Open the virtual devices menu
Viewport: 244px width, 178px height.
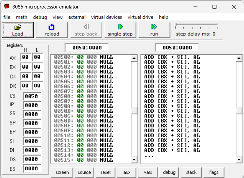[x=107, y=17]
